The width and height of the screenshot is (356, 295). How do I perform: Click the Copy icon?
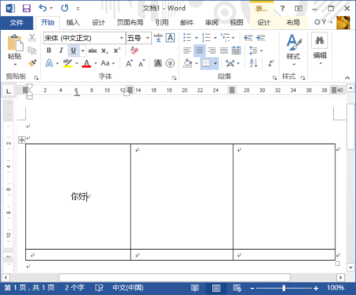click(x=32, y=51)
